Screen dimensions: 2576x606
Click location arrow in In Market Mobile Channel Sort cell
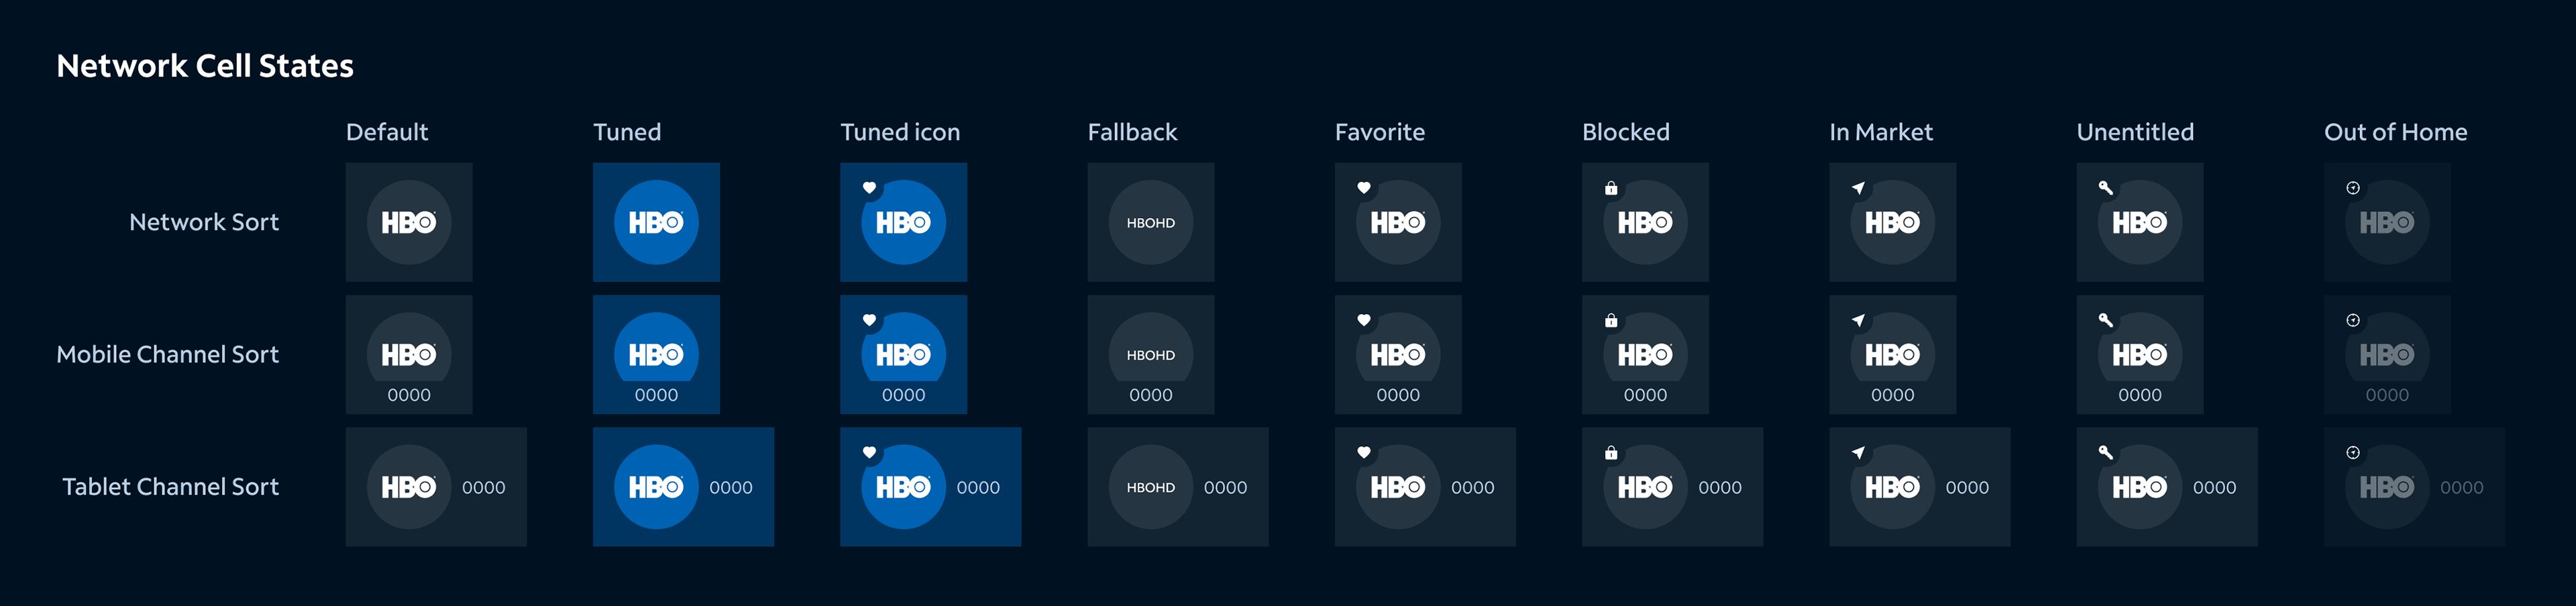point(1858,320)
